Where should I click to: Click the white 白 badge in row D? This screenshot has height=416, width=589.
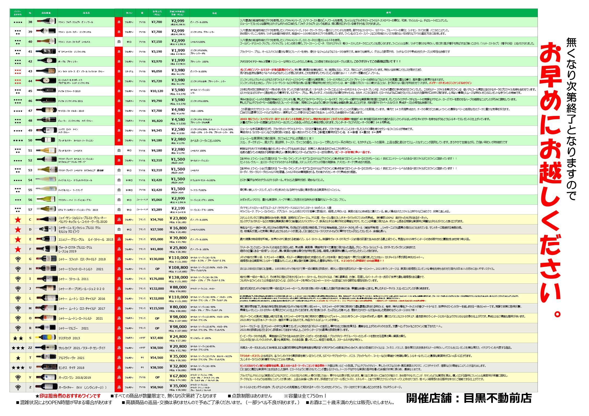pos(119,230)
